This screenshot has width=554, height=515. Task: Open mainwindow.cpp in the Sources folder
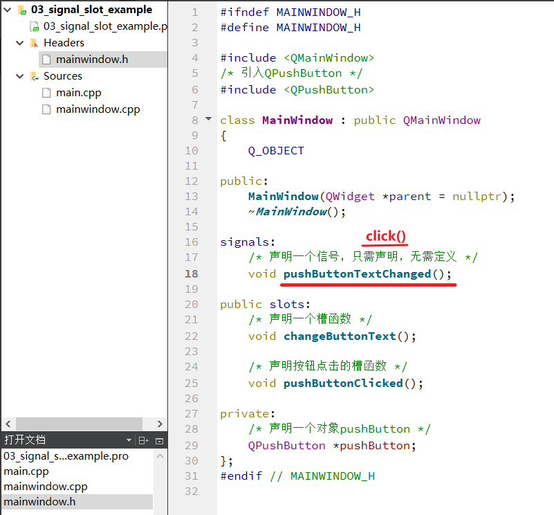click(98, 109)
